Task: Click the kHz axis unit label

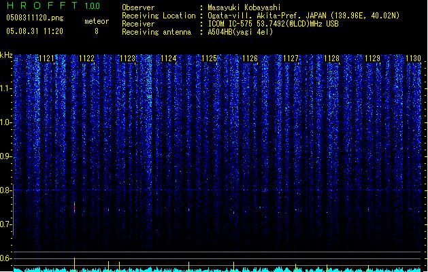Action: [x=6, y=55]
